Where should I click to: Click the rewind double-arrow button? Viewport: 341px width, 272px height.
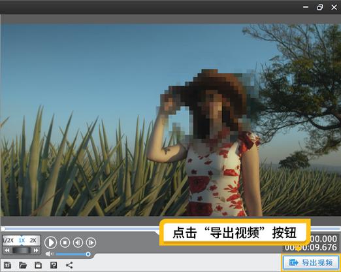point(7,250)
